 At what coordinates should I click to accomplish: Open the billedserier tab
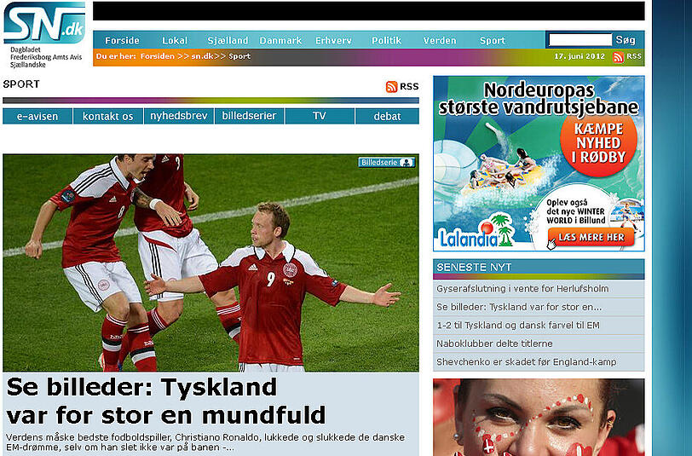250,116
